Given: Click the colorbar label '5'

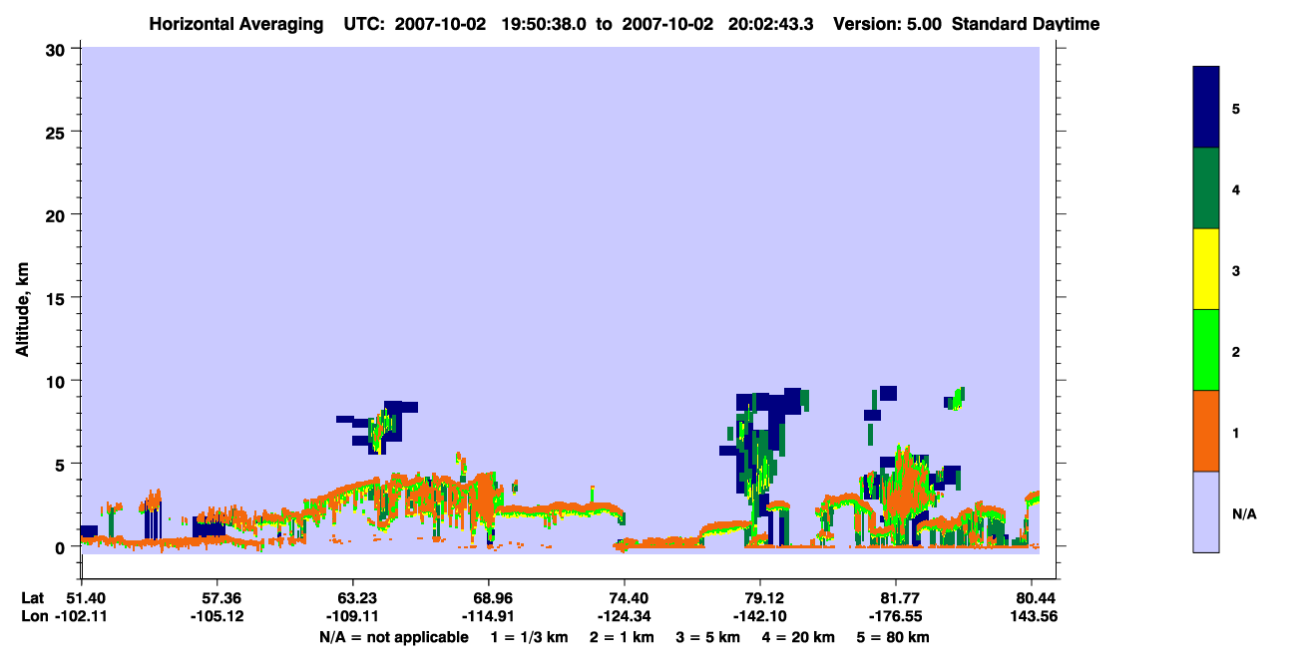Looking at the screenshot, I should click(x=1236, y=108).
